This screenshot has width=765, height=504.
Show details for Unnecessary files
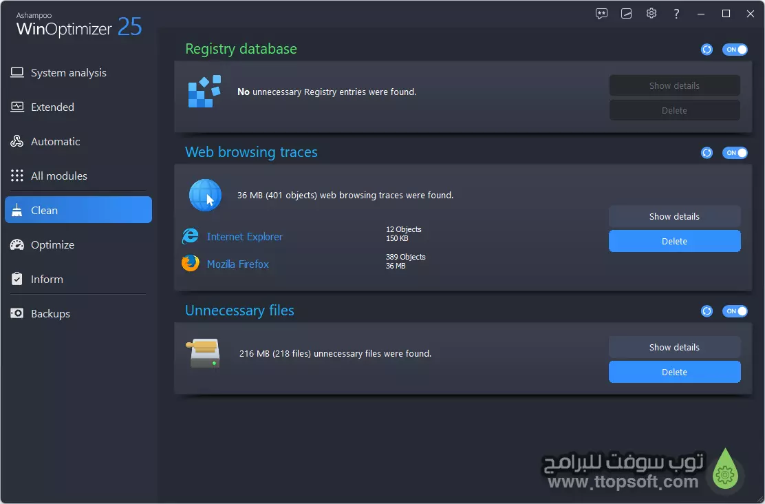(x=674, y=347)
